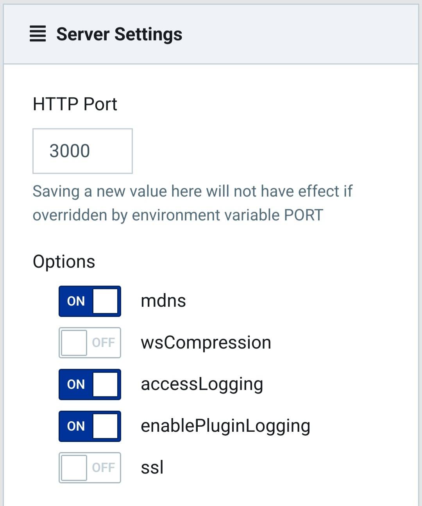Click the PORT environment variable help text
The width and height of the screenshot is (422, 506).
coord(193,203)
